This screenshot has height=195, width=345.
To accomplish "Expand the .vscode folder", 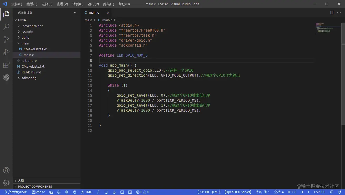I will pyautogui.click(x=47, y=32).
